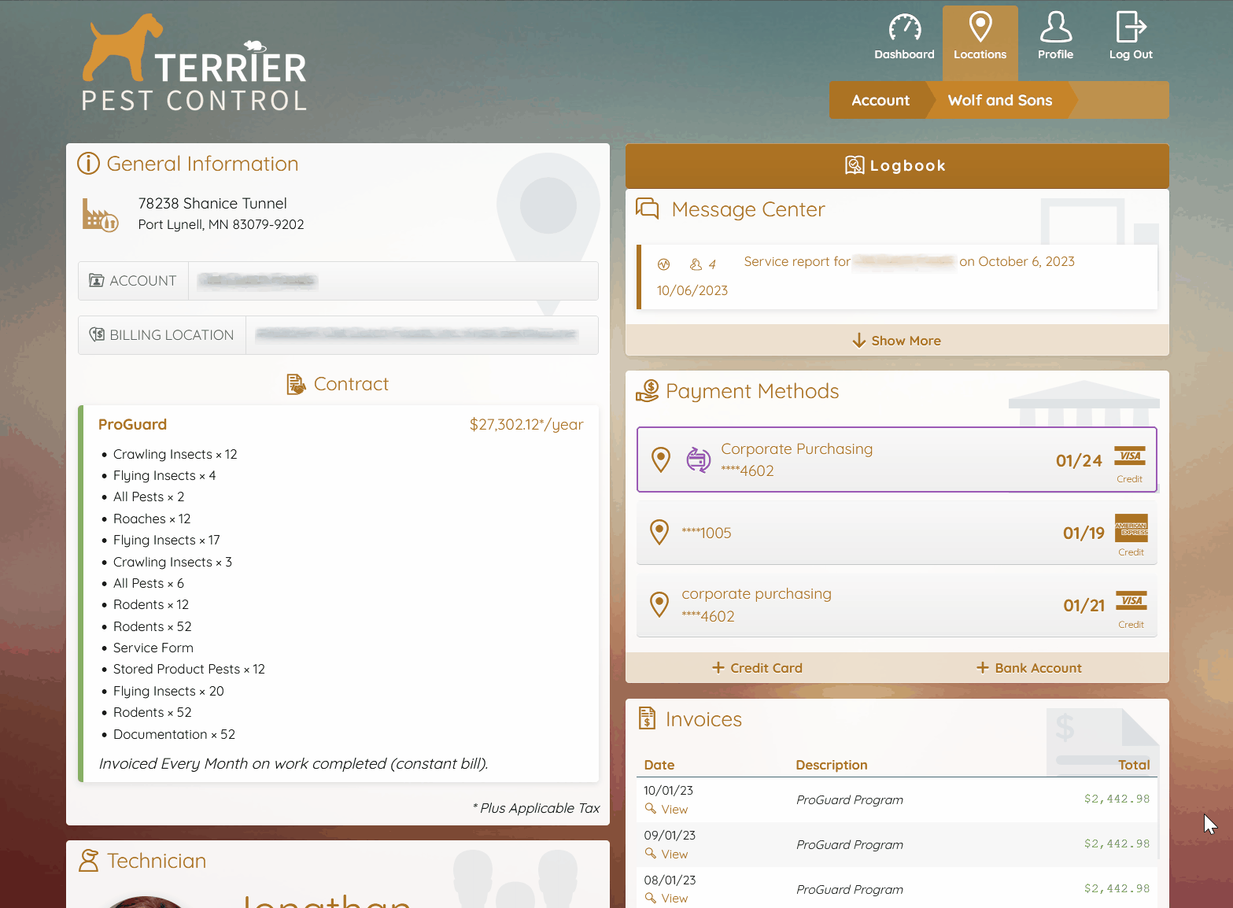
Task: Click the Technician person icon
Action: (89, 860)
